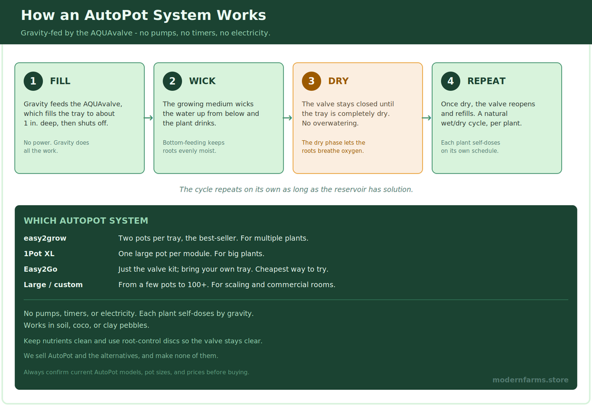Select the 'How an AutoPot System Works' title
Viewport: 592px width, 406px height.
click(x=144, y=16)
